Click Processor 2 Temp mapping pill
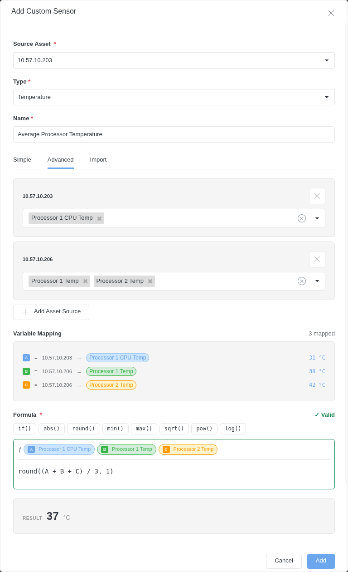Screen dimensions: 348x572 (111, 385)
